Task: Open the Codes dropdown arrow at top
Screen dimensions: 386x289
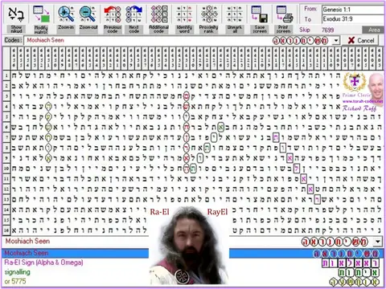Action: tap(336, 41)
